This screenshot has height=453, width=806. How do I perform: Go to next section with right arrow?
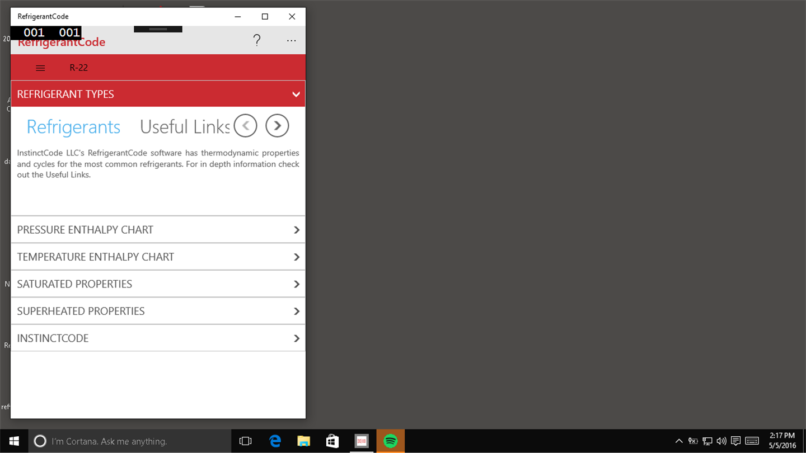coord(277,126)
